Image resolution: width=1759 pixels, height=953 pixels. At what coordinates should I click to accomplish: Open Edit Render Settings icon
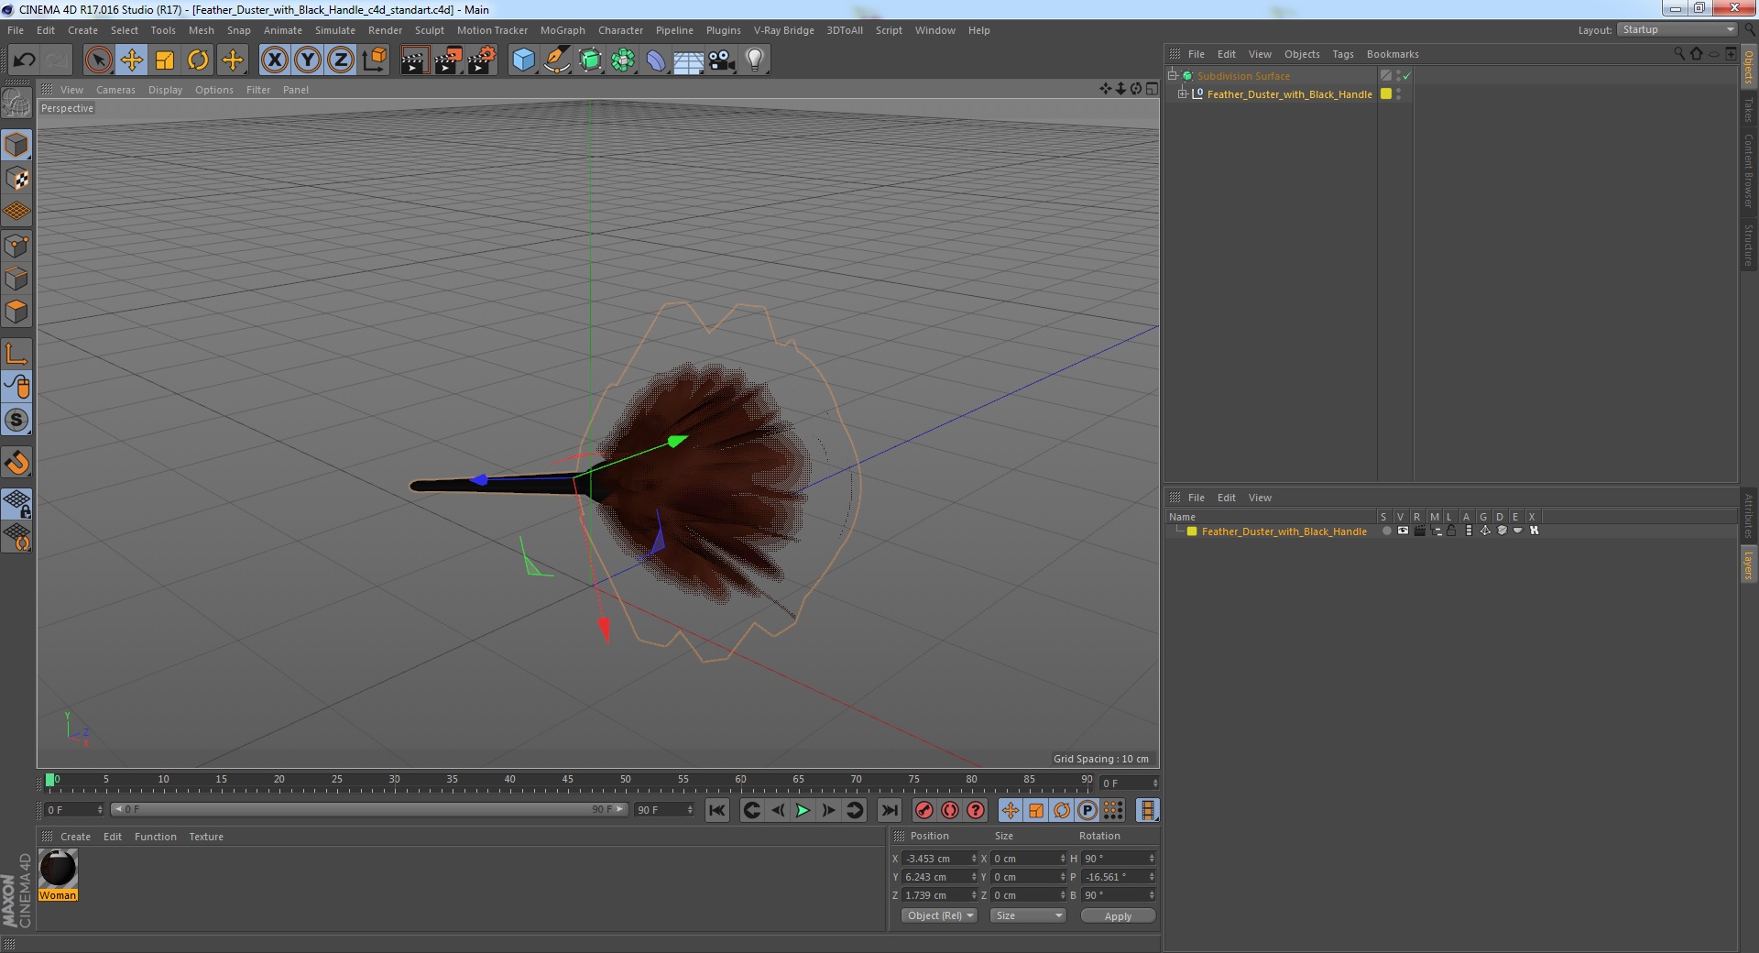482,60
